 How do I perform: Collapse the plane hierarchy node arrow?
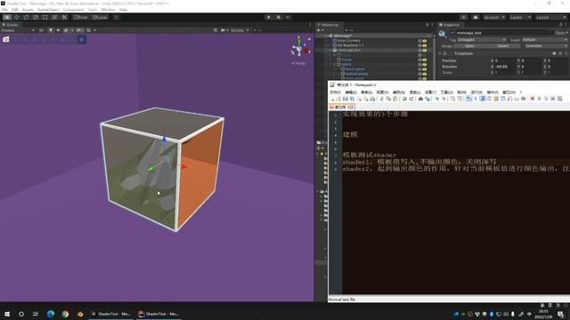(x=335, y=65)
